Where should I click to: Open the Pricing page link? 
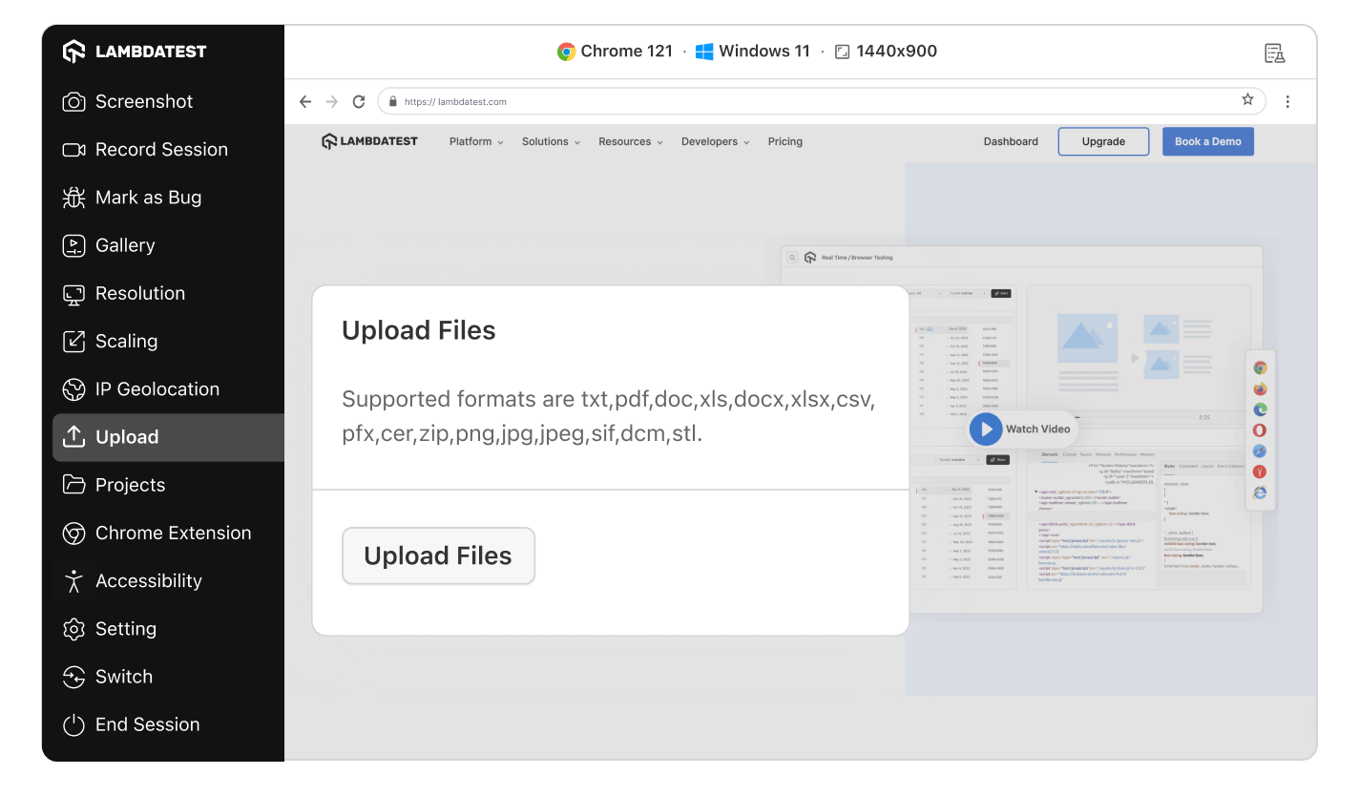tap(784, 141)
